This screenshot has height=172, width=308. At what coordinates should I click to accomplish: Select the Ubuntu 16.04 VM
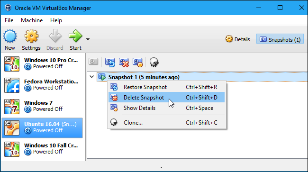42,128
